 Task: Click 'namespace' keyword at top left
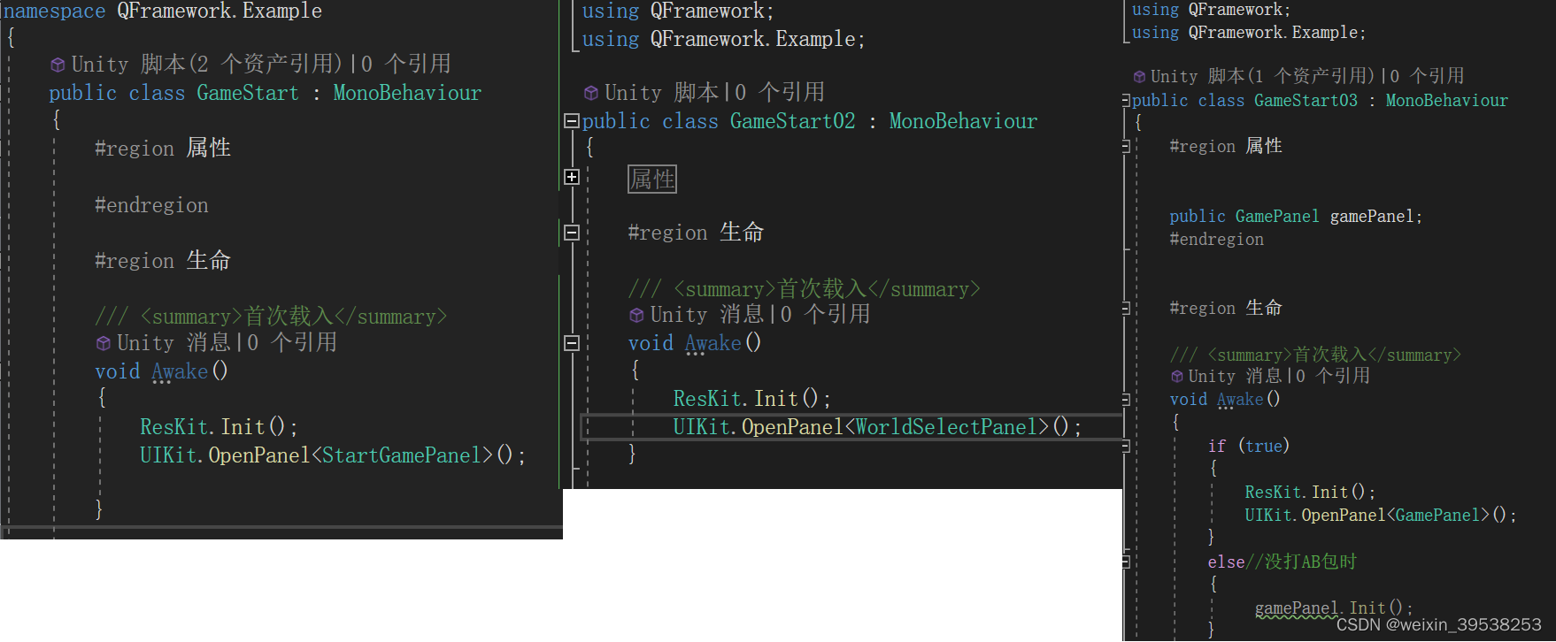[54, 11]
